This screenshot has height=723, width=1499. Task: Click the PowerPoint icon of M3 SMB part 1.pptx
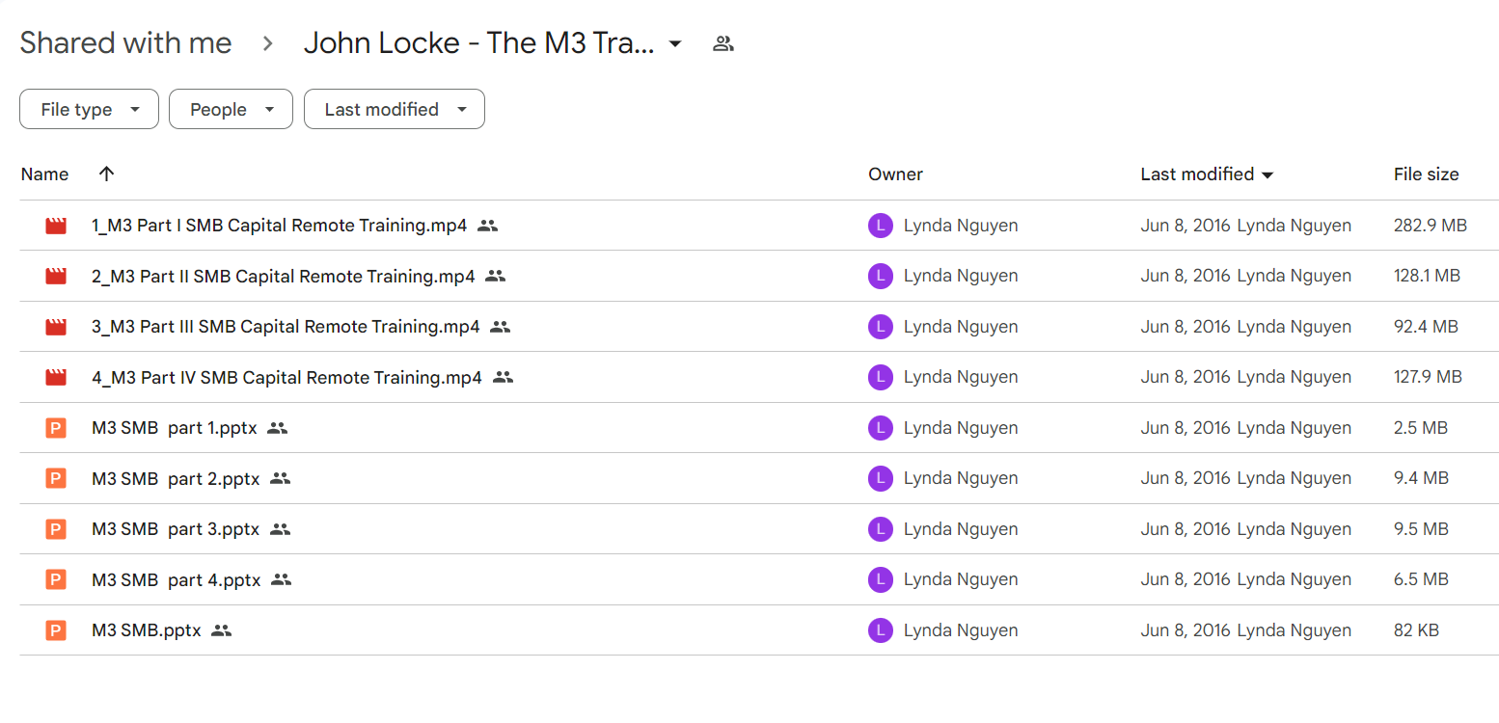[56, 428]
